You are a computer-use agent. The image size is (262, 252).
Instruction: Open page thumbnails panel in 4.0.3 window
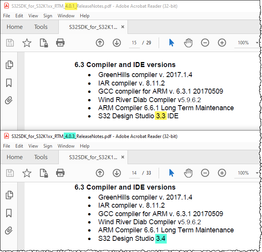point(9,195)
